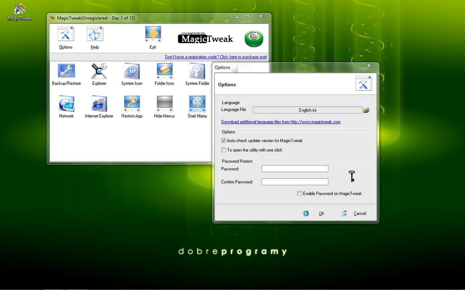Open the Hide Menus category
465x290 pixels.
pos(165,107)
